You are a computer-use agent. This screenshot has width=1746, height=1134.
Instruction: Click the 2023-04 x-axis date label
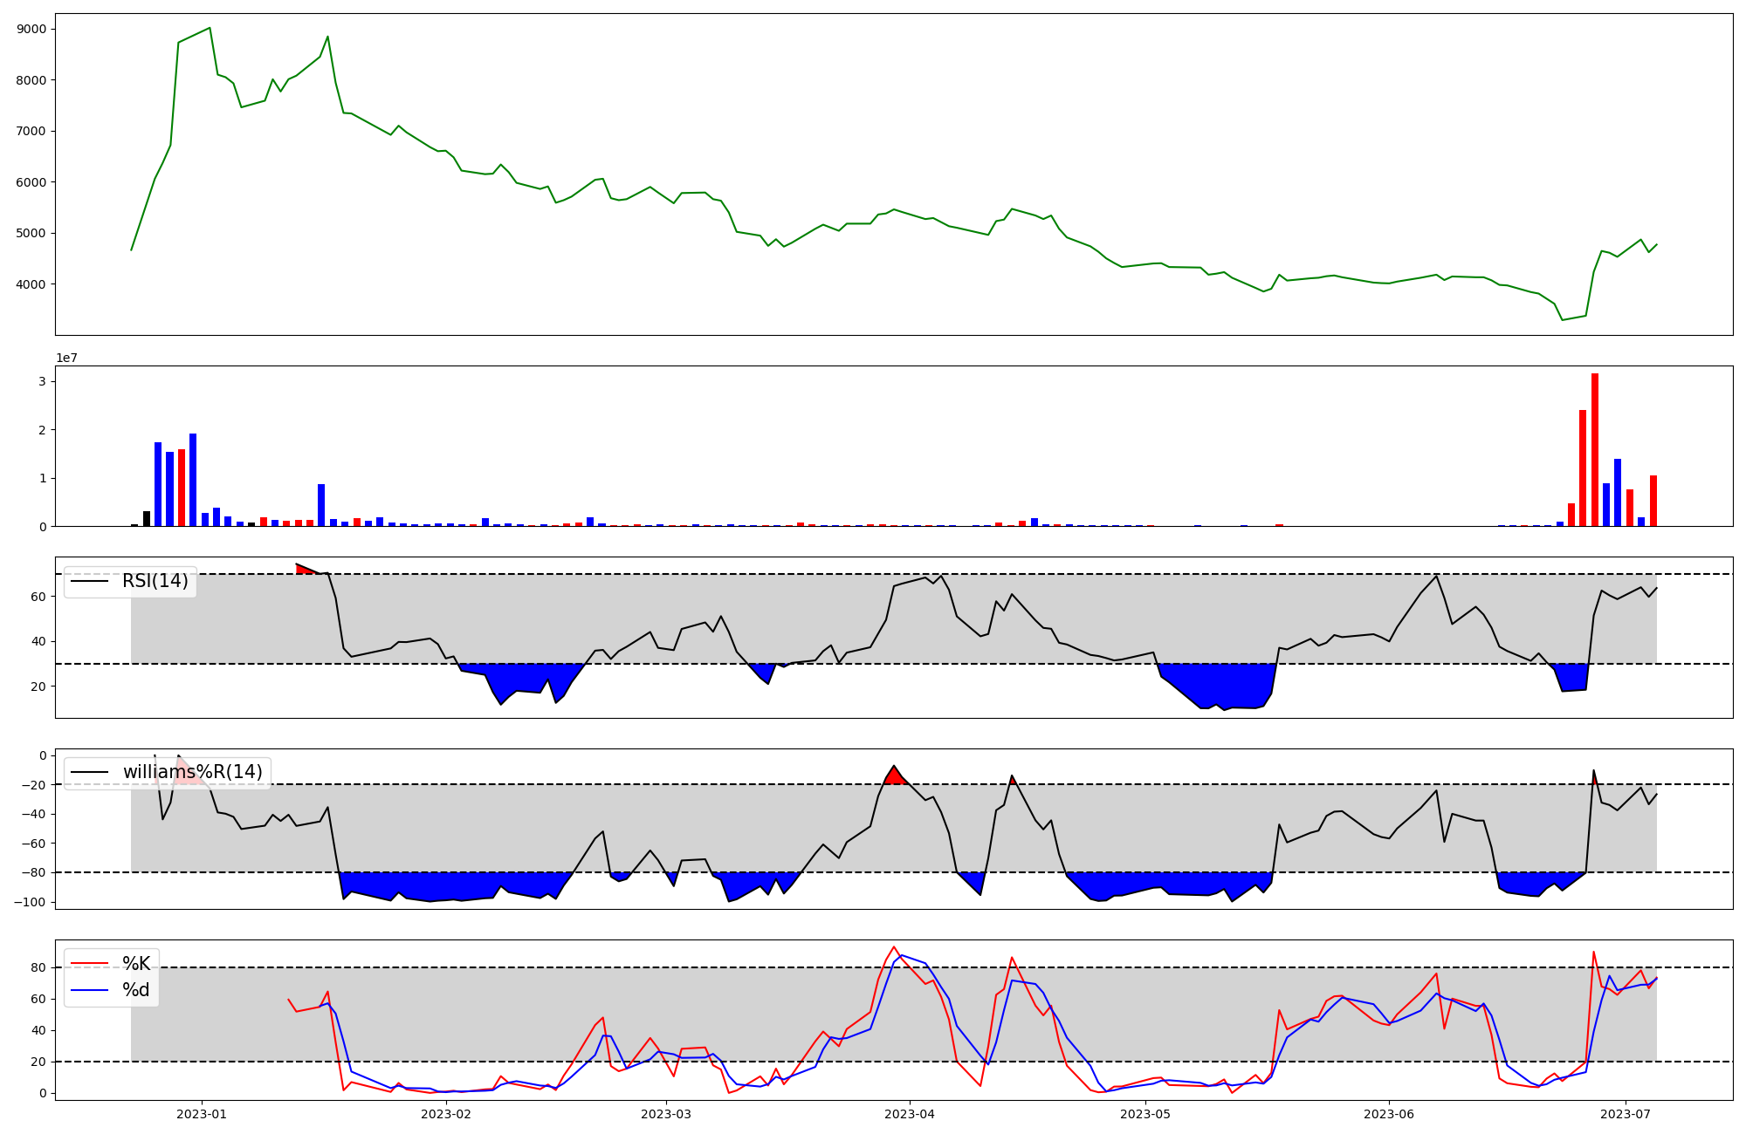click(911, 1114)
